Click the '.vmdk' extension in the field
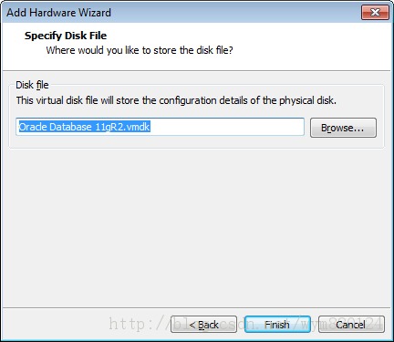 (x=137, y=127)
